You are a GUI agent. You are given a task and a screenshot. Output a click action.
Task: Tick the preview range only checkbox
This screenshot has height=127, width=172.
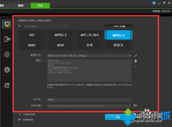(x=20, y=114)
